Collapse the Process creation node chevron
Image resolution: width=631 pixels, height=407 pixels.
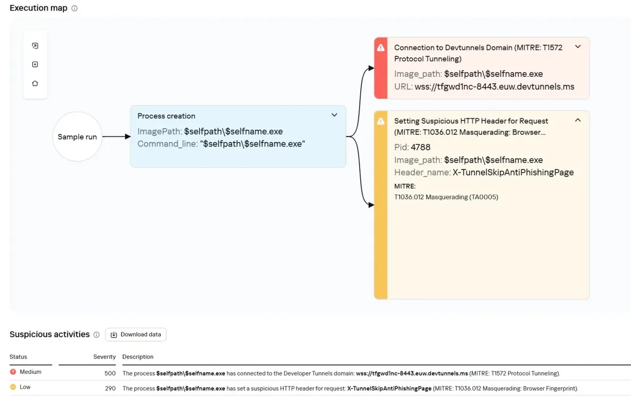click(334, 115)
